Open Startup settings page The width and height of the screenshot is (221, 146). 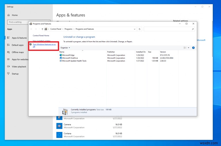[15, 74]
